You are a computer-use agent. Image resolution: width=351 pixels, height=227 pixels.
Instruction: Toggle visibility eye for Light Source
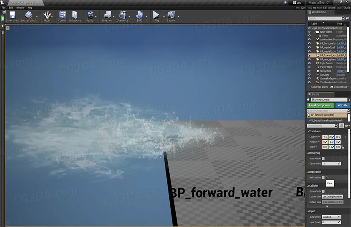click(309, 63)
